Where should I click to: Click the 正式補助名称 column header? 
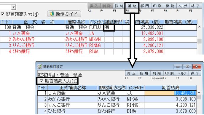pyautogui.click(x=72, y=88)
